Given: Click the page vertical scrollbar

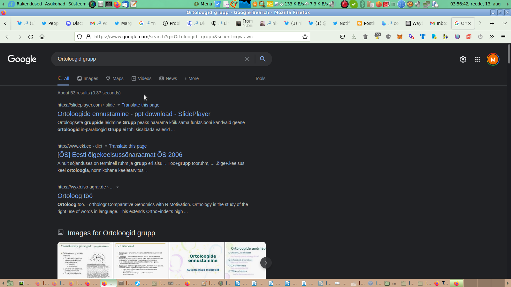Looking at the screenshot, I should click(509, 54).
